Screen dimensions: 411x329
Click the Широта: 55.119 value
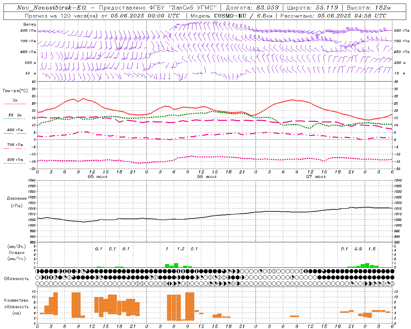pyautogui.click(x=312, y=8)
